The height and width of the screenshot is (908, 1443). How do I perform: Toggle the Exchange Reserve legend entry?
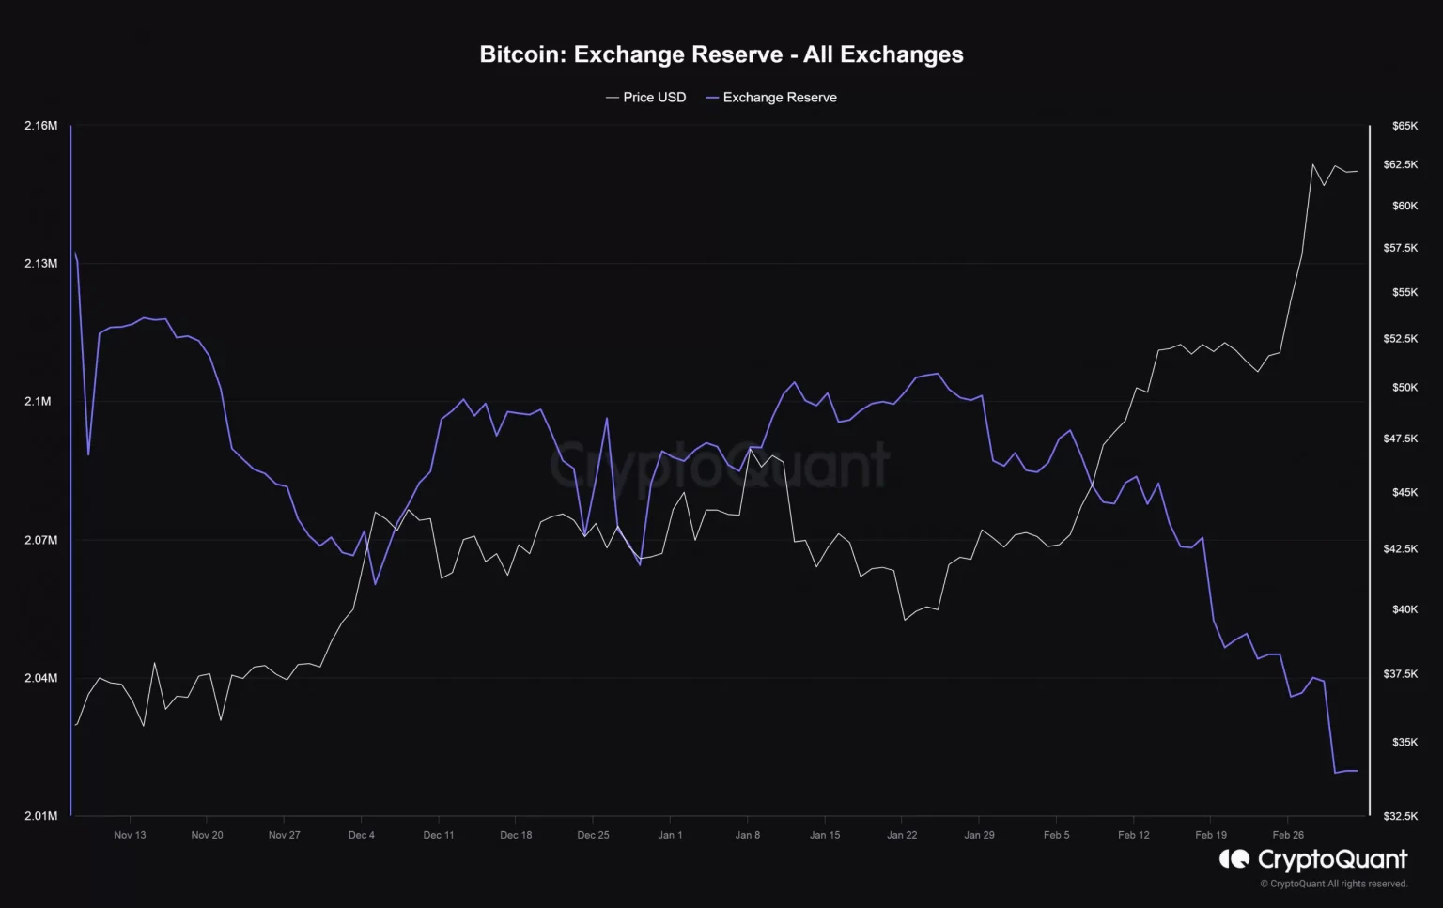click(x=771, y=98)
